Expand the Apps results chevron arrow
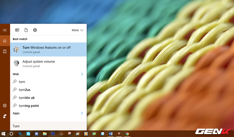Screen dimensions: 234x137 pos(82,113)
